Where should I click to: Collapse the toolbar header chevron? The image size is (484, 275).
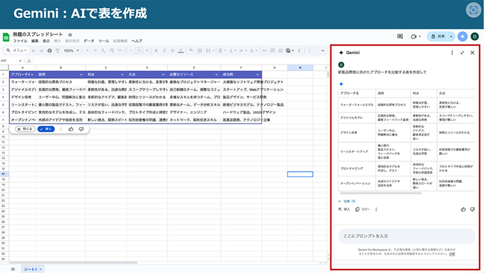click(322, 51)
